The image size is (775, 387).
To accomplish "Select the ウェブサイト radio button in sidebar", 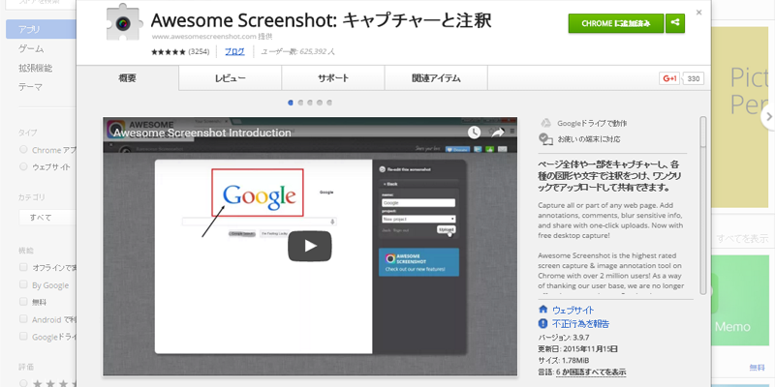I will [23, 166].
